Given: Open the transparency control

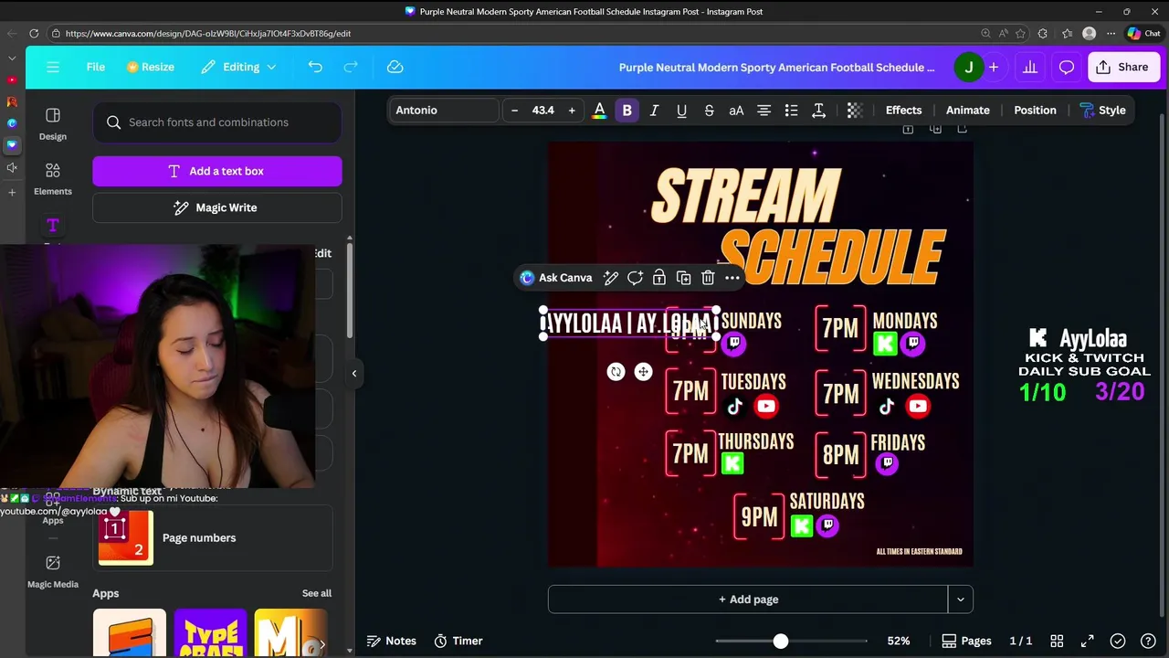Looking at the screenshot, I should [855, 110].
